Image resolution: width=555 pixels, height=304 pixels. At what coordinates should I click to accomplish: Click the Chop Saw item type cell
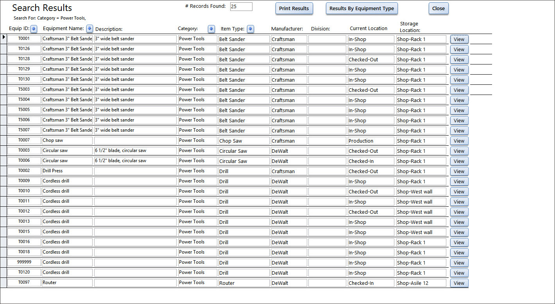click(x=244, y=141)
